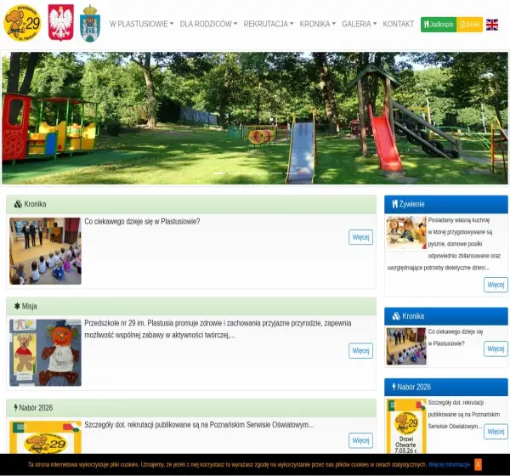Click the Kronika icon in the green header
The height and width of the screenshot is (476, 510).
[x=18, y=204]
